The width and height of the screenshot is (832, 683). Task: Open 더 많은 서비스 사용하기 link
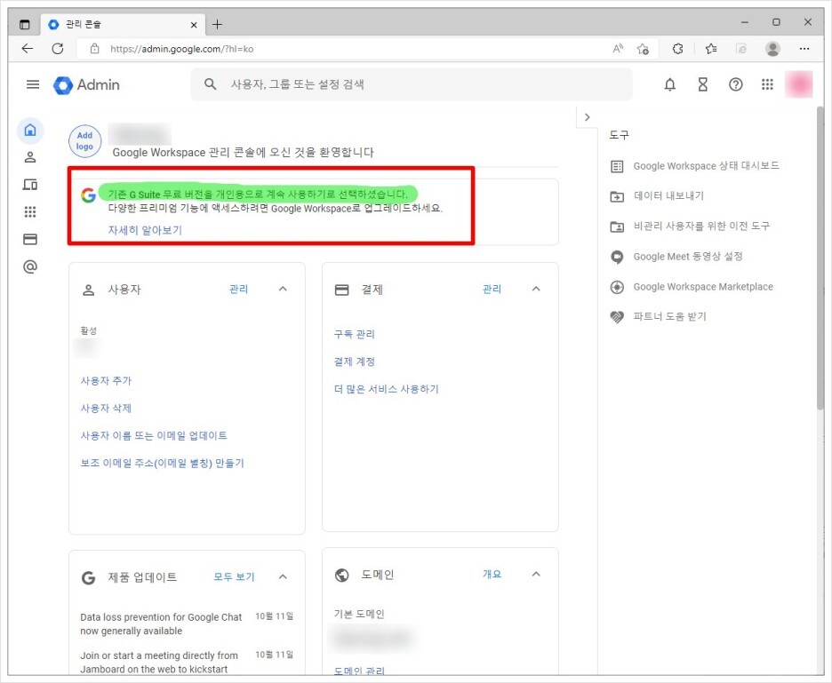[x=386, y=389]
